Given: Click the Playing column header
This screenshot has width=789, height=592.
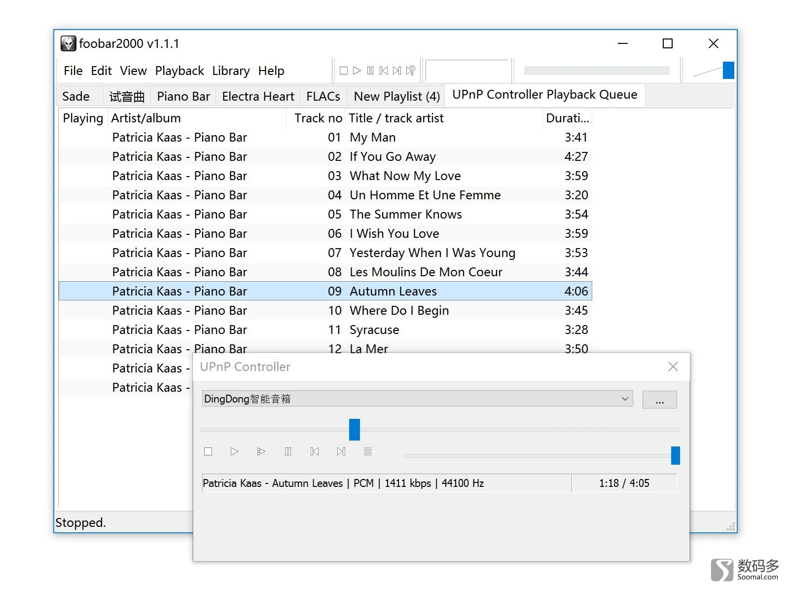Looking at the screenshot, I should [83, 118].
